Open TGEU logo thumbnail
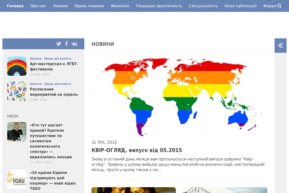The image size is (289, 193). [17, 179]
